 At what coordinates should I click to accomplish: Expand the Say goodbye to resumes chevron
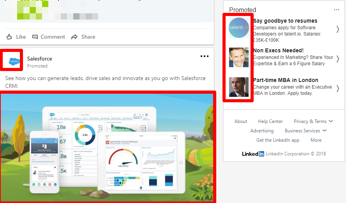pos(337,29)
